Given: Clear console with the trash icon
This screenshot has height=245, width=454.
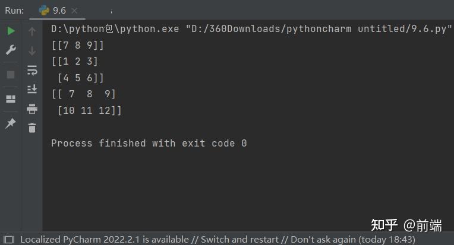Looking at the screenshot, I should click(32, 128).
